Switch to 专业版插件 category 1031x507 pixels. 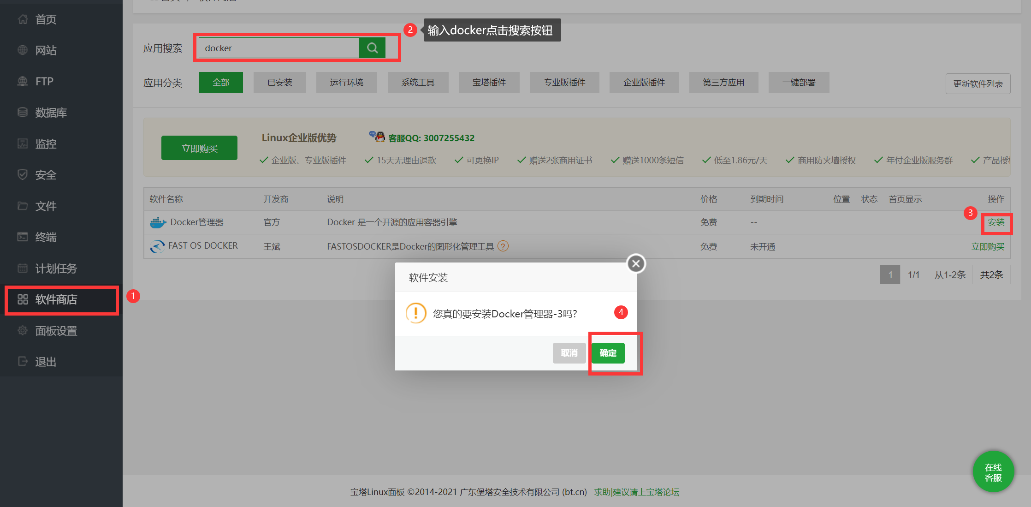pos(565,83)
